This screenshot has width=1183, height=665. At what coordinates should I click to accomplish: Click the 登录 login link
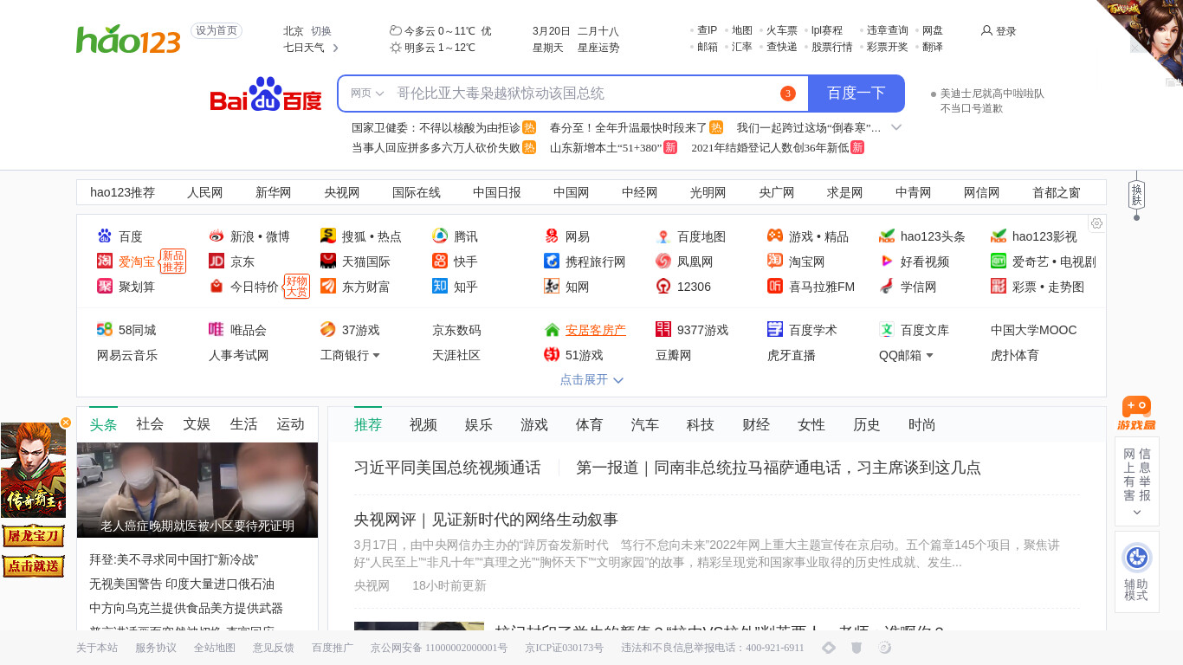point(999,31)
